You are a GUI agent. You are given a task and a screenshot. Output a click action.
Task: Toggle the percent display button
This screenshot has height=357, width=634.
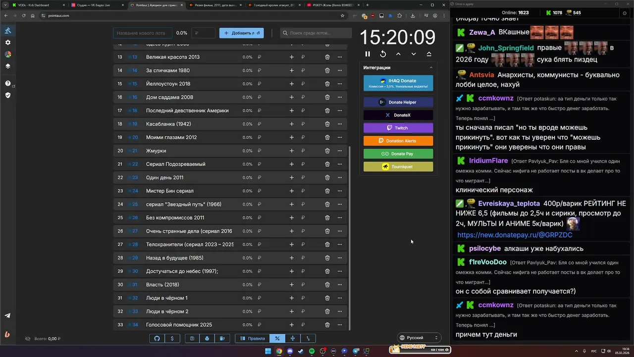point(277,338)
